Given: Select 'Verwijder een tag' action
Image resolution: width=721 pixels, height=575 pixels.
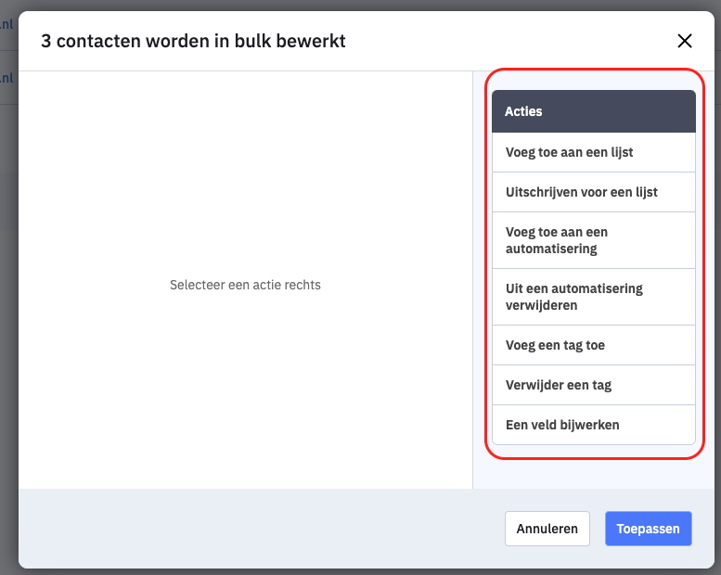Looking at the screenshot, I should tap(594, 385).
